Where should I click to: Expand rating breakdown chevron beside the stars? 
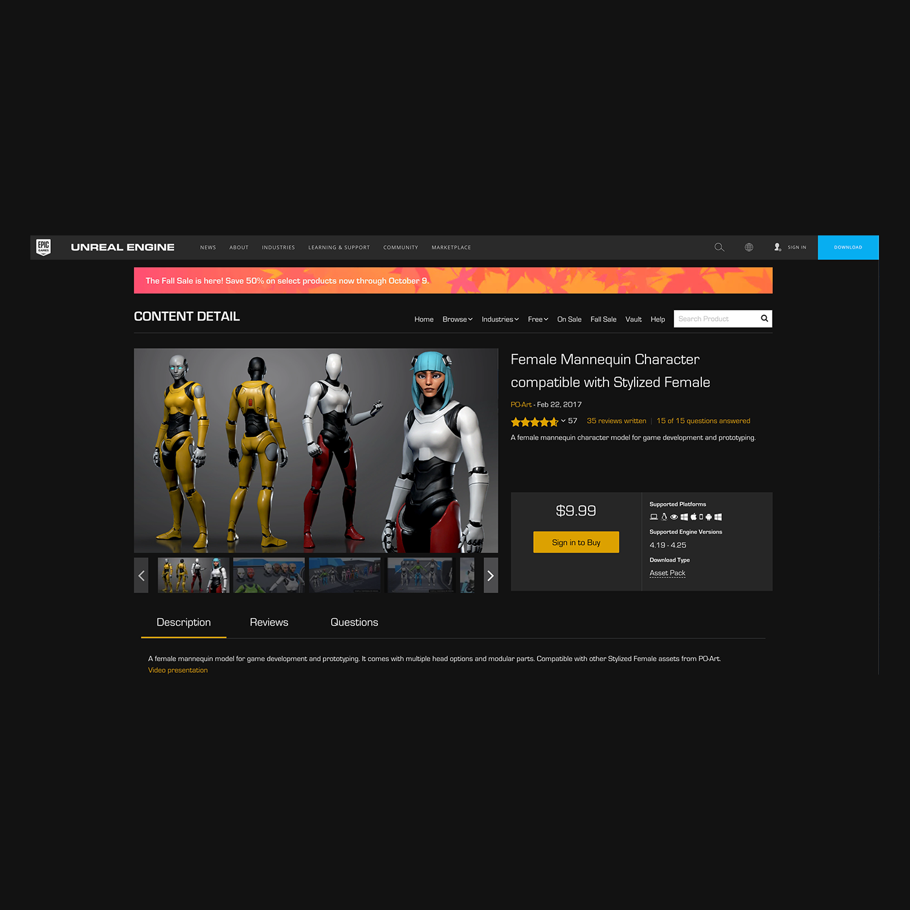(x=563, y=420)
